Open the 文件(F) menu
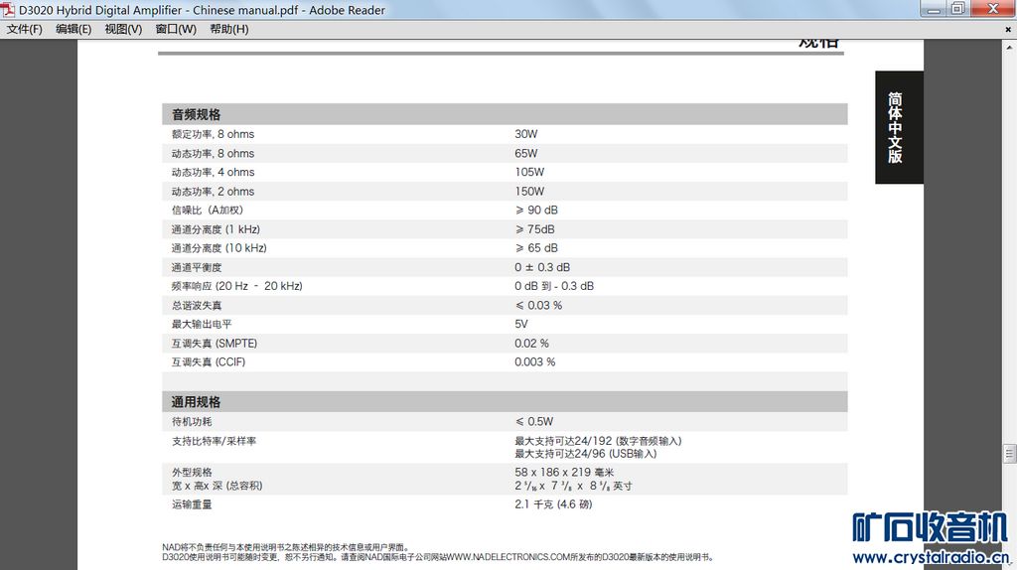This screenshot has width=1017, height=570. tap(24, 29)
